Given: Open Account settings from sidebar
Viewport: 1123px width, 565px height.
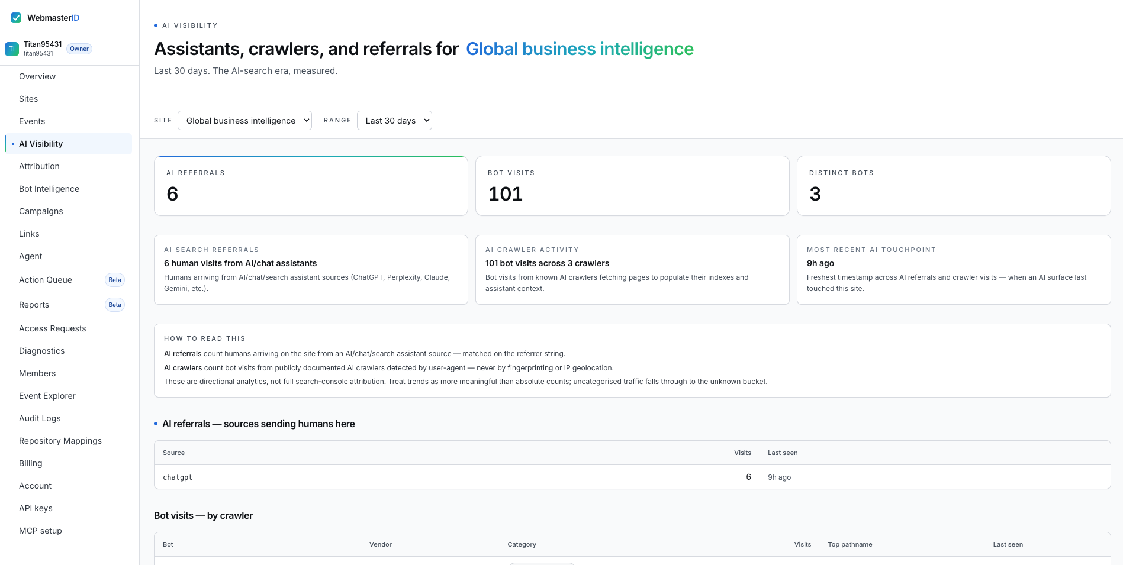Looking at the screenshot, I should tap(36, 486).
